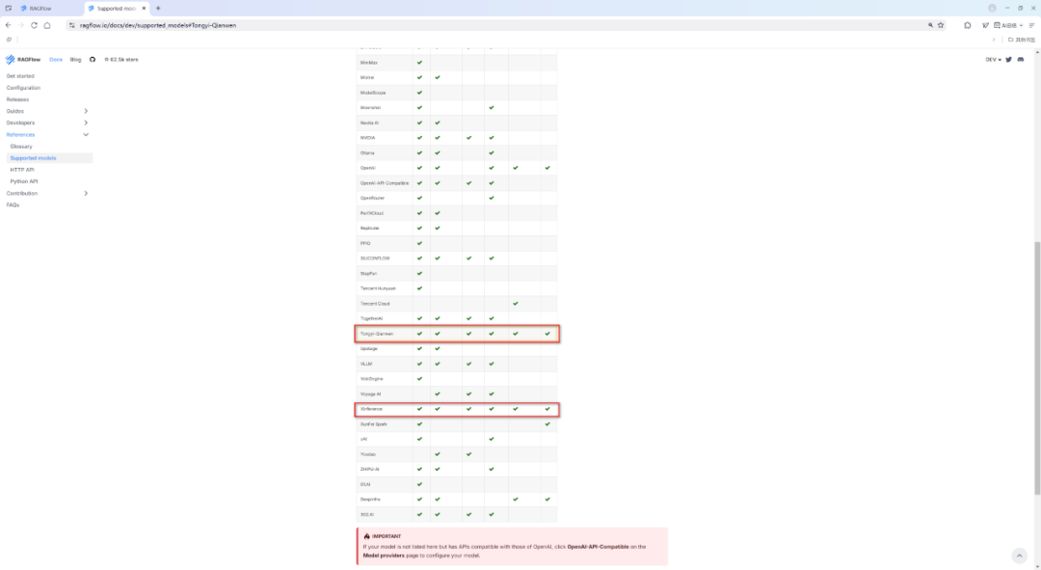Open Docs in the navbar
The height and width of the screenshot is (570, 1041).
click(x=56, y=60)
